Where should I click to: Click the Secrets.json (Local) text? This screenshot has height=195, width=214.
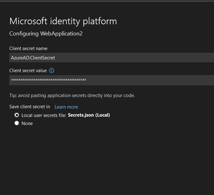tap(89, 115)
